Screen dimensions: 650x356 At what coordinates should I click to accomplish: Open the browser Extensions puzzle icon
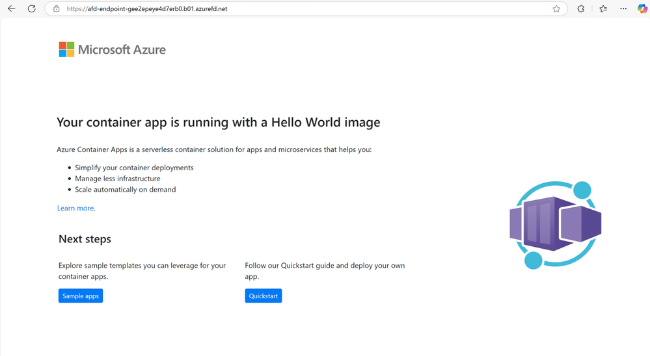coord(581,8)
